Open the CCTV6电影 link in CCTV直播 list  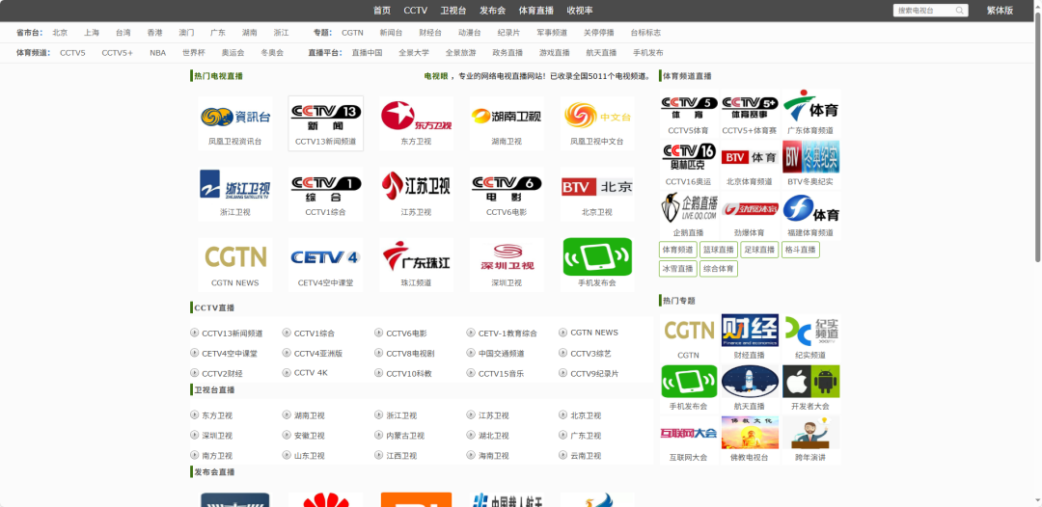pos(406,334)
